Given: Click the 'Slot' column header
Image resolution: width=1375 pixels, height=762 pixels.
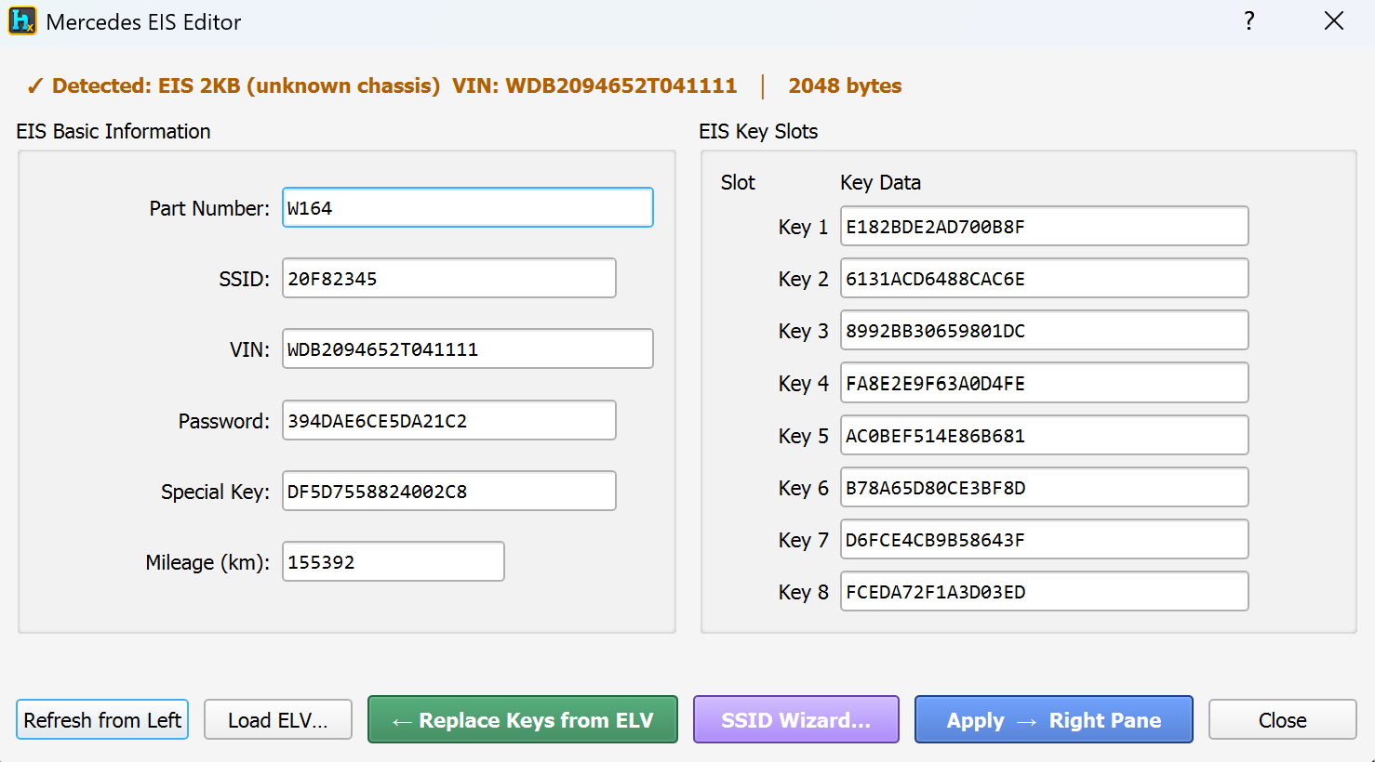Looking at the screenshot, I should tap(738, 182).
